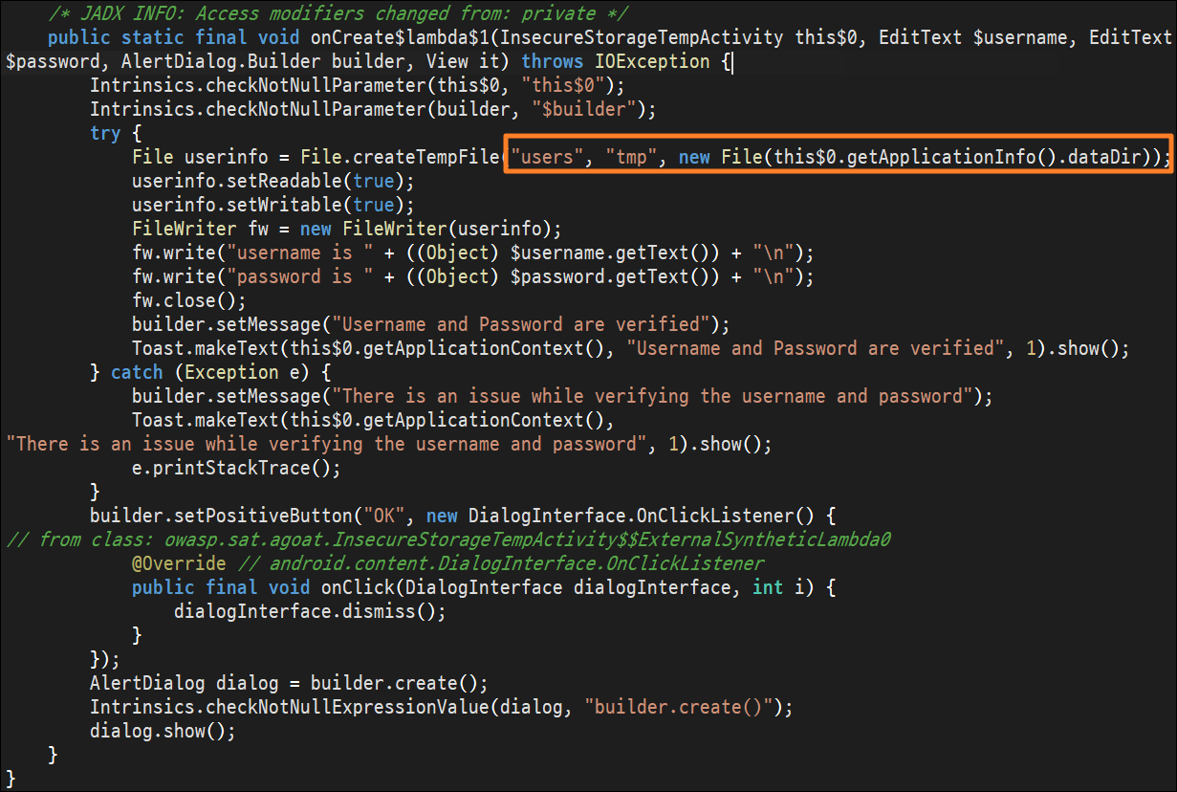Viewport: 1177px width, 792px height.
Task: Click the @Override annotation
Action: point(179,563)
